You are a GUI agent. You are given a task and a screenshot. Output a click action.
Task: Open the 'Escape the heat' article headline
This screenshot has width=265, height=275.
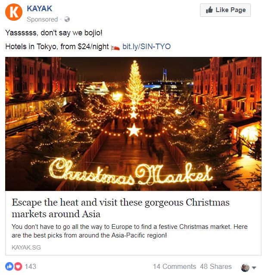121,208
